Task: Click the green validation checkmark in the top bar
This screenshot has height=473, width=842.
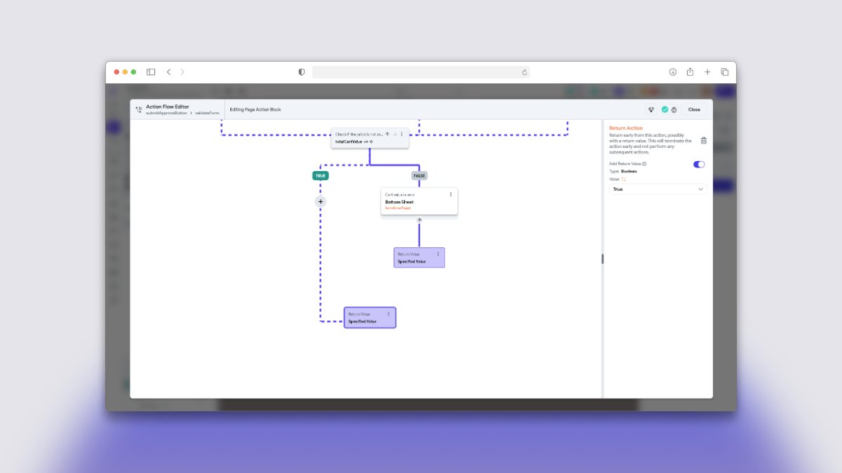Action: (664, 110)
